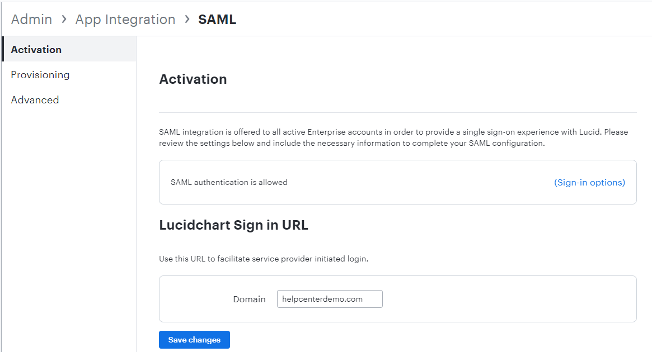Click the highlighted Activation sidebar indicator
652x352 pixels.
pyautogui.click(x=2, y=49)
